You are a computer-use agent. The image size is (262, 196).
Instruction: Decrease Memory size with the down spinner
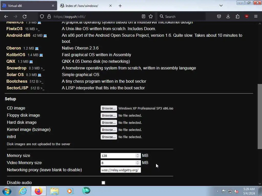click(x=137, y=157)
